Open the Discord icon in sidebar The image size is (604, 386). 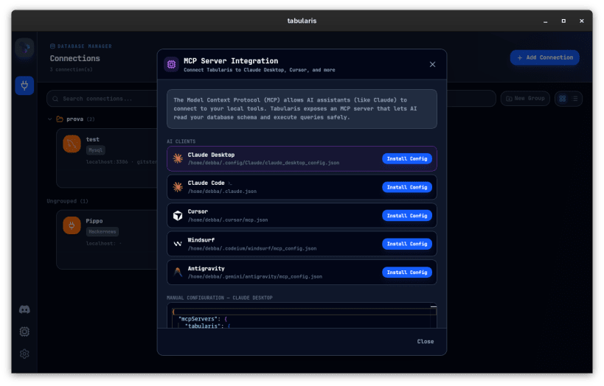point(24,309)
